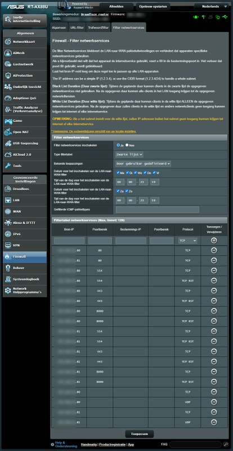
Task: Open USB-toepassing page
Action: point(25,143)
